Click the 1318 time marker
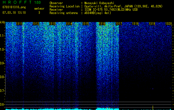The image size is (174, 110). point(135,24)
